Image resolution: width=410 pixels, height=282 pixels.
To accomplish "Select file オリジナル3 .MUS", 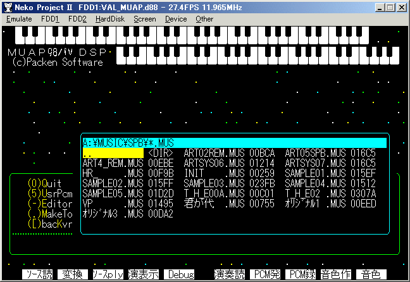I will pos(113,214).
